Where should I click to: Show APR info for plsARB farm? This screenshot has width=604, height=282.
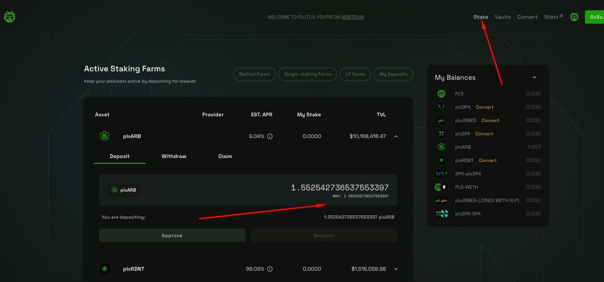pos(270,136)
